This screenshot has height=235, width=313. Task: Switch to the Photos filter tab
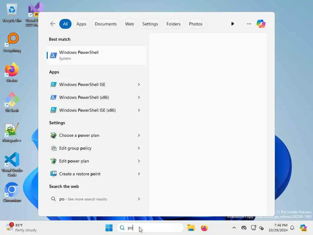pos(195,24)
